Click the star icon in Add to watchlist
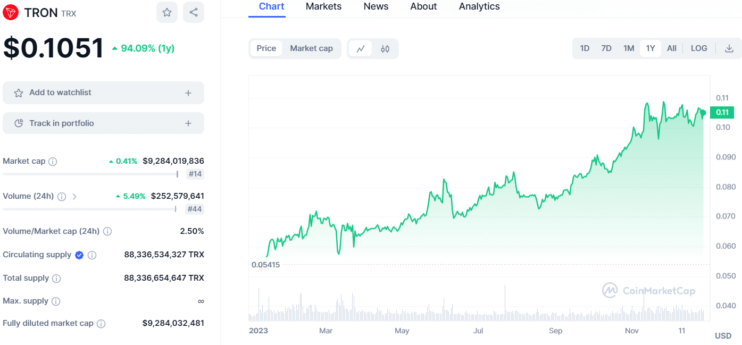Screen dimensions: 742x345 (x=19, y=93)
